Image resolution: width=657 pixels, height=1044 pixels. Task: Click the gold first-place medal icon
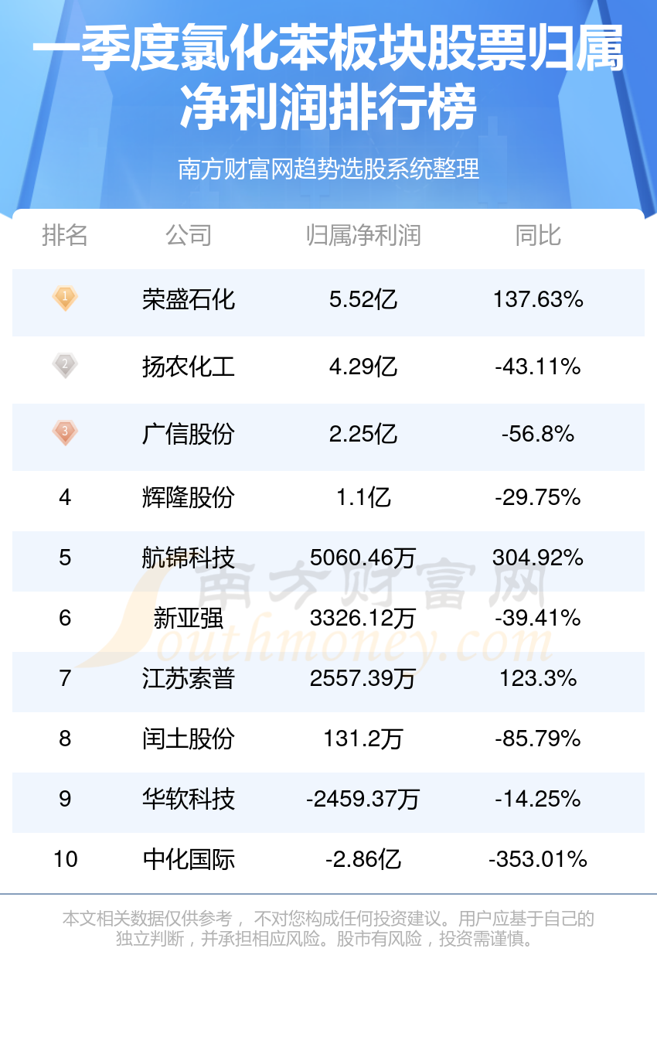tap(65, 298)
